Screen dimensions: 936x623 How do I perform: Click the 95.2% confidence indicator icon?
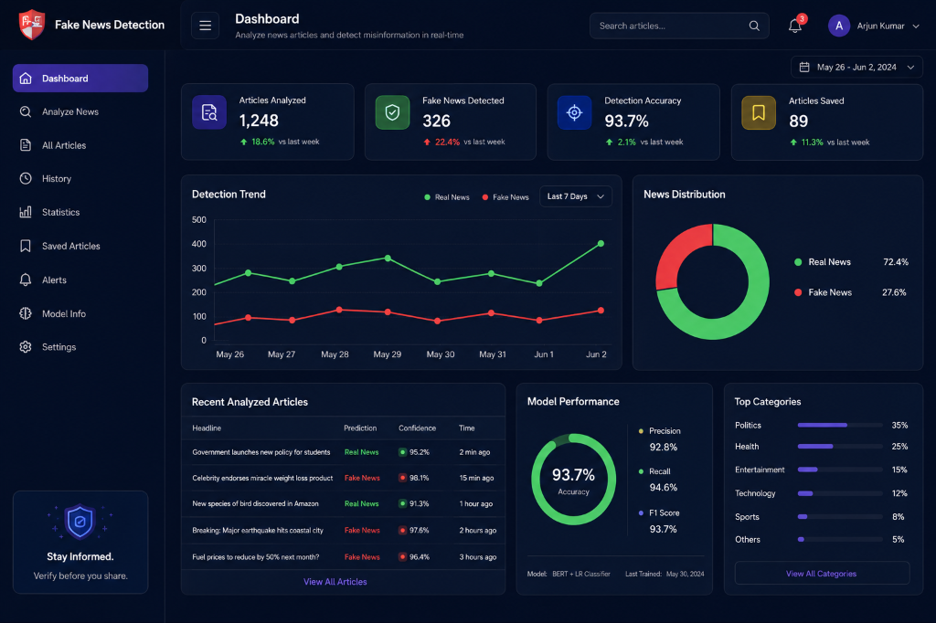click(x=403, y=452)
